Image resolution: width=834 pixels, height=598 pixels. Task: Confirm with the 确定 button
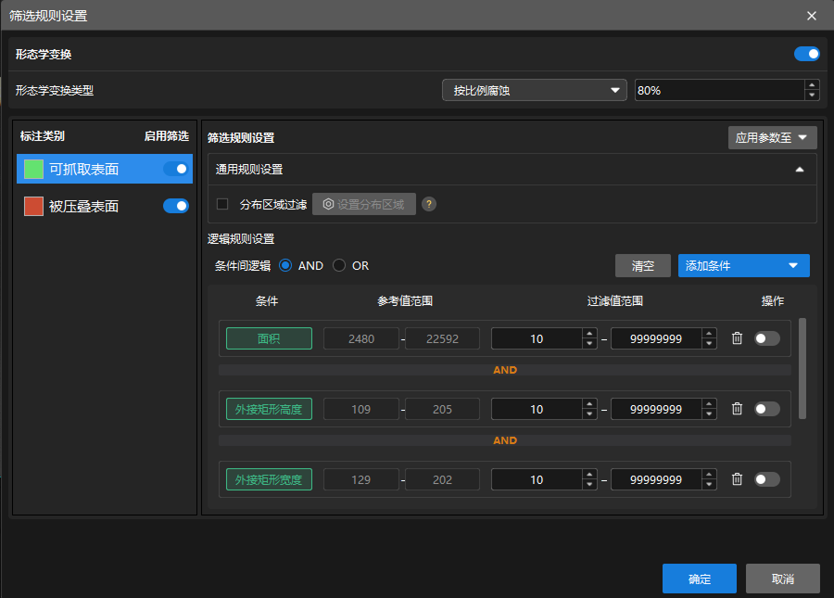click(699, 579)
